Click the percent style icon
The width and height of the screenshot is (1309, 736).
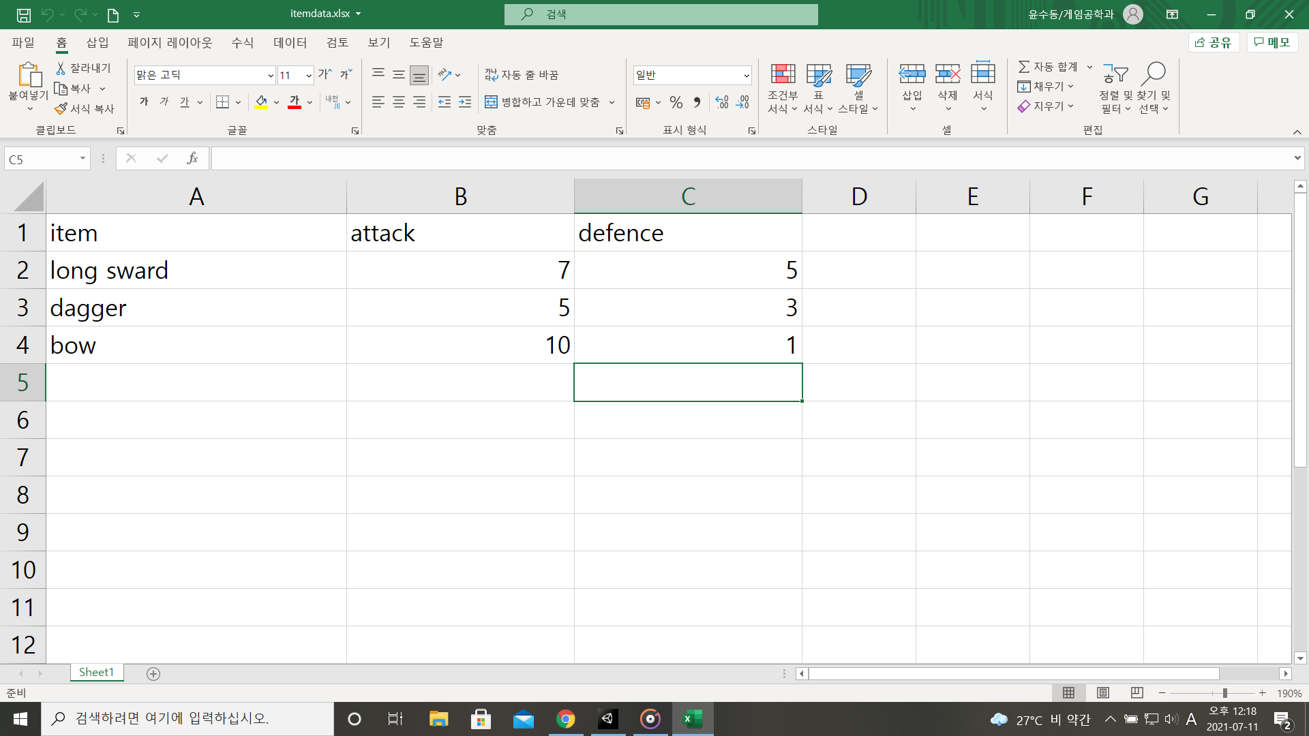(x=676, y=102)
